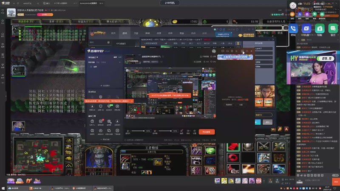The height and width of the screenshot is (191, 340).
Task: Open second 无限制 dropdown in room settings
Action: (263, 67)
